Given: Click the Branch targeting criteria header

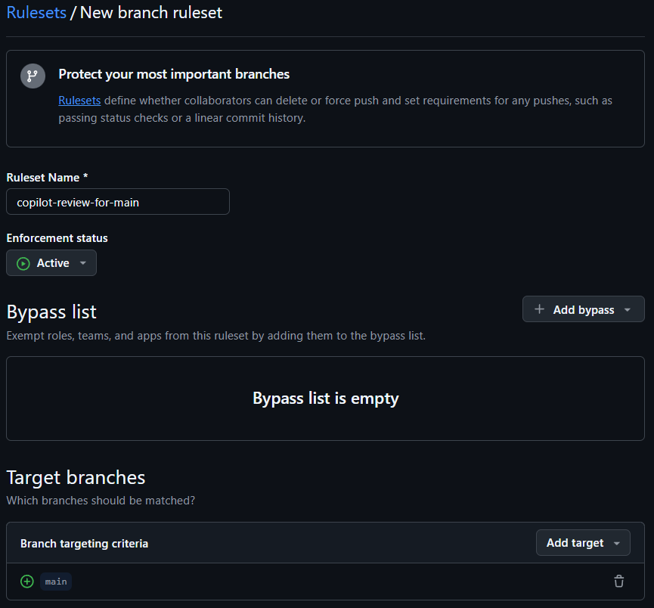Looking at the screenshot, I should click(x=84, y=544).
